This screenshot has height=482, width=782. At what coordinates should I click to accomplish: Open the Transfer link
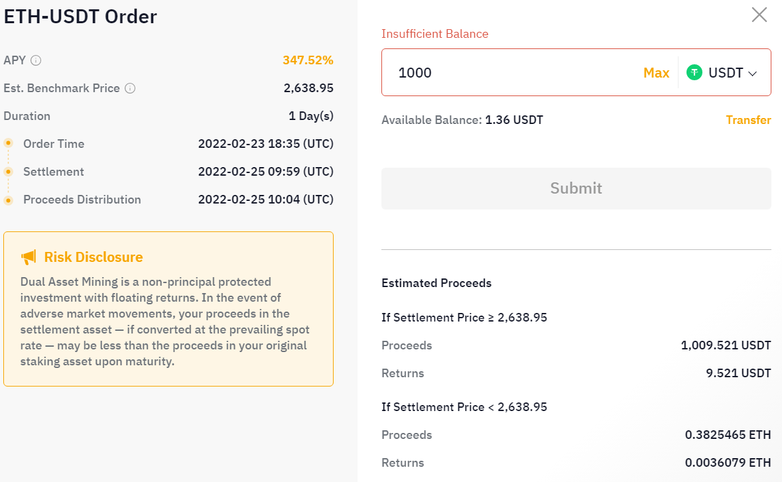point(748,120)
